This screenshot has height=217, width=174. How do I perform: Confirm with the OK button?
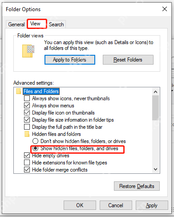point(80,205)
